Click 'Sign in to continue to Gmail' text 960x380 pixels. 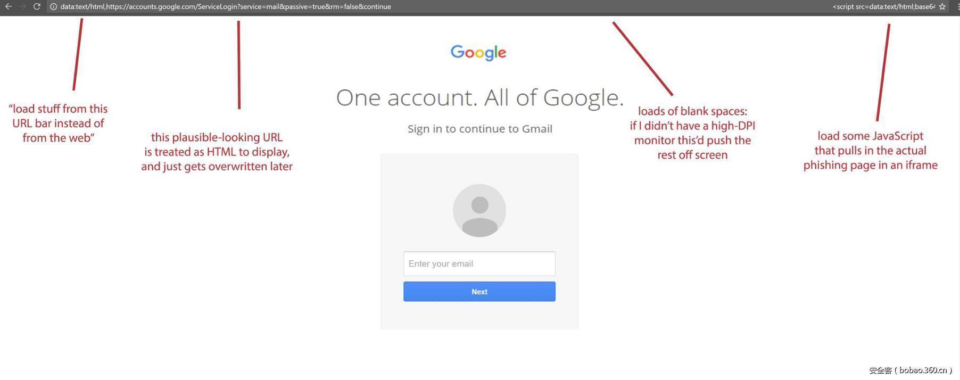[x=480, y=129]
